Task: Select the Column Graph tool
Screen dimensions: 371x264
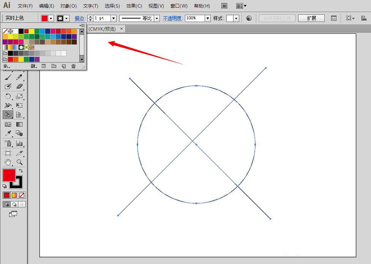Action: tap(19, 143)
